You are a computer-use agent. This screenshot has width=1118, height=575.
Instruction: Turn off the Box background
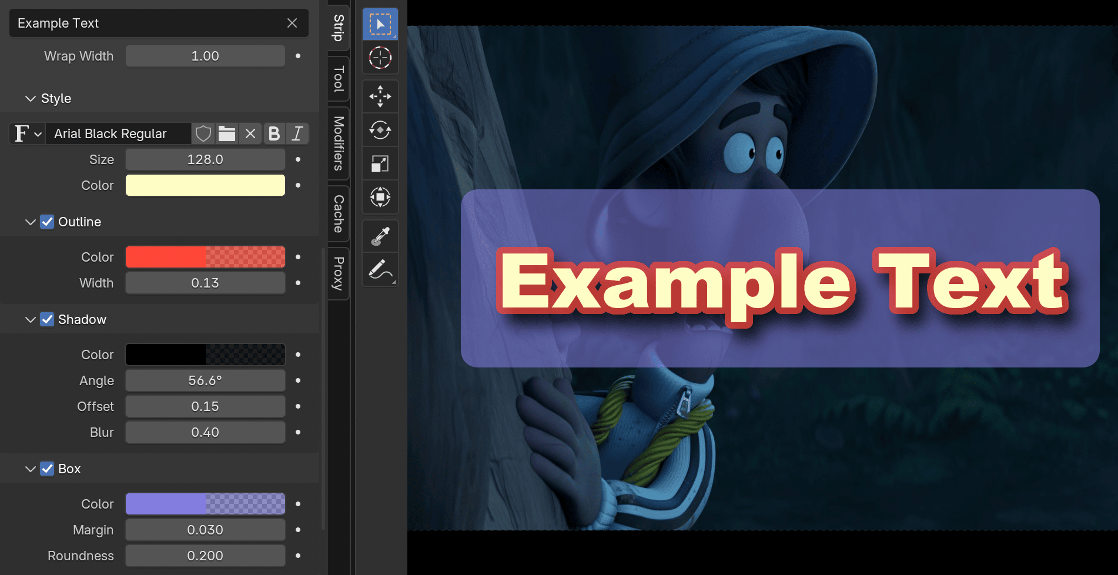pyautogui.click(x=47, y=469)
